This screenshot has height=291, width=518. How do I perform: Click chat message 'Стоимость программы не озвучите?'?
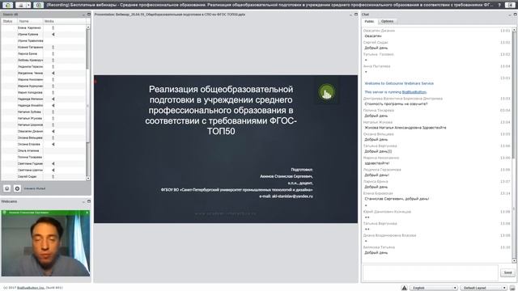coord(396,104)
